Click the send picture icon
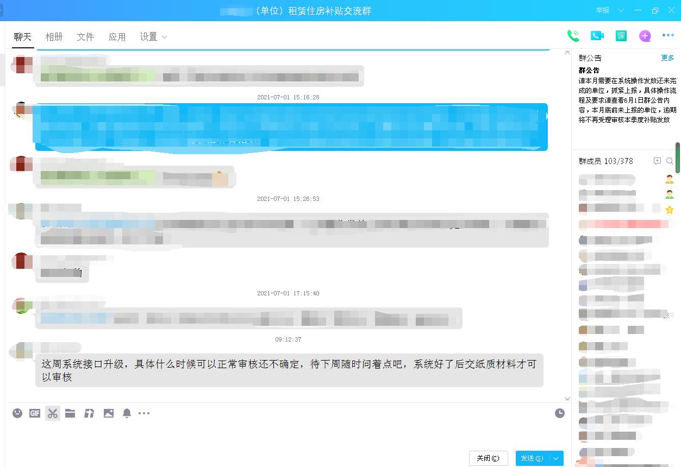681x467 pixels. pyautogui.click(x=109, y=413)
